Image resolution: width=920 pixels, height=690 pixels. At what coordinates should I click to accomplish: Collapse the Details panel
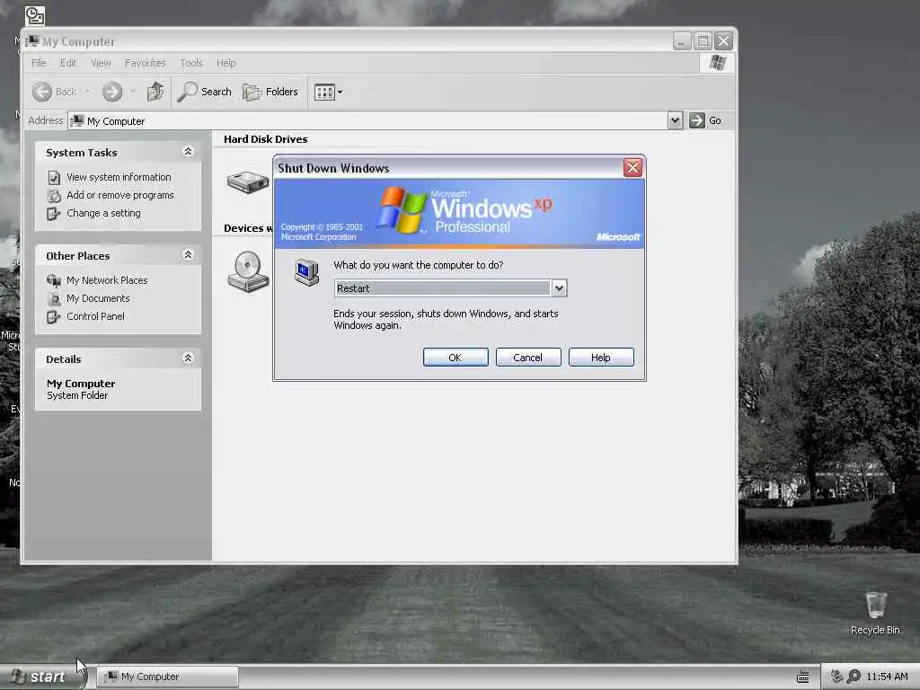coord(189,358)
